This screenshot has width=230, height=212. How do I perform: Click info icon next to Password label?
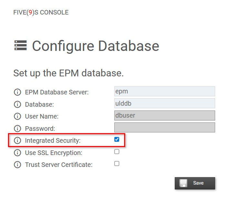coord(17,129)
